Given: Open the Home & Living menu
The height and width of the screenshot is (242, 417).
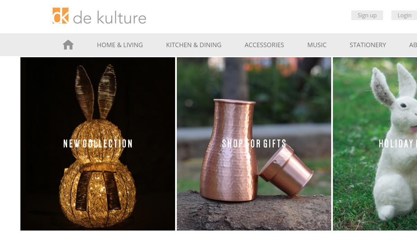Looking at the screenshot, I should pos(120,45).
